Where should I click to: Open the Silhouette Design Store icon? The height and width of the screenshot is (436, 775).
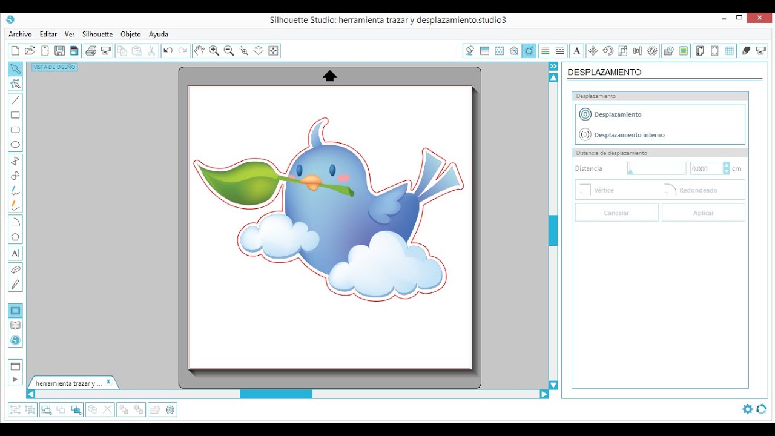pyautogui.click(x=15, y=340)
